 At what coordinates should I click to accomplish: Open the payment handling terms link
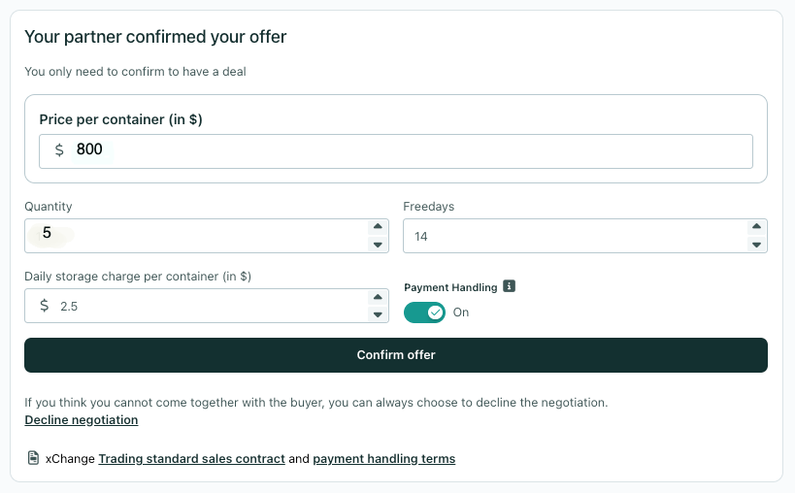pos(383,458)
